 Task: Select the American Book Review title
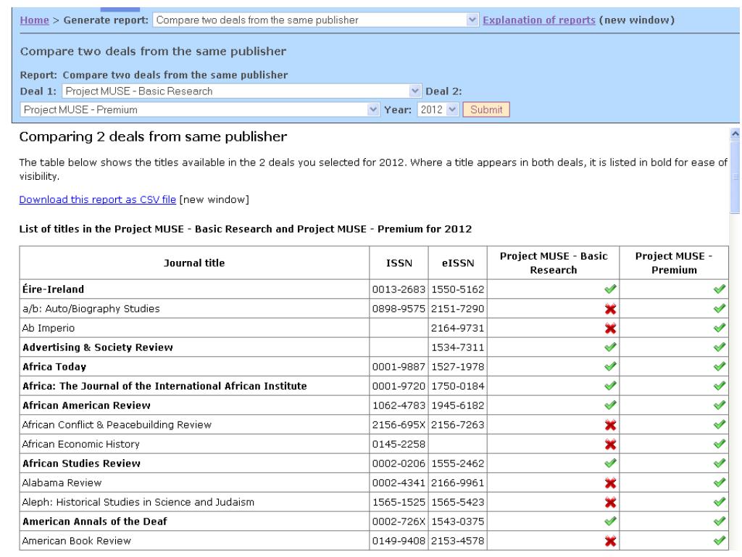tap(76, 541)
